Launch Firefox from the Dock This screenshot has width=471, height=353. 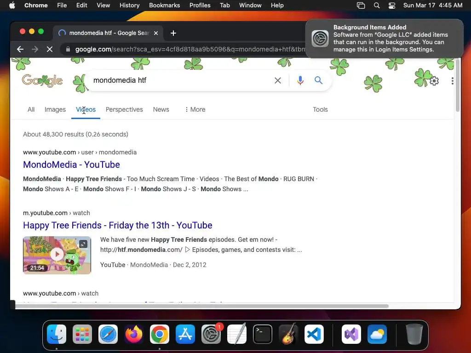point(134,334)
